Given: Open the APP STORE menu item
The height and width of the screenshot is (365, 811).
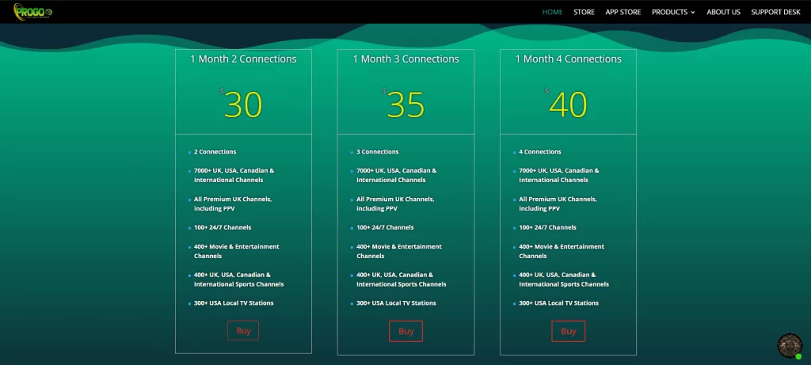Looking at the screenshot, I should tap(623, 12).
